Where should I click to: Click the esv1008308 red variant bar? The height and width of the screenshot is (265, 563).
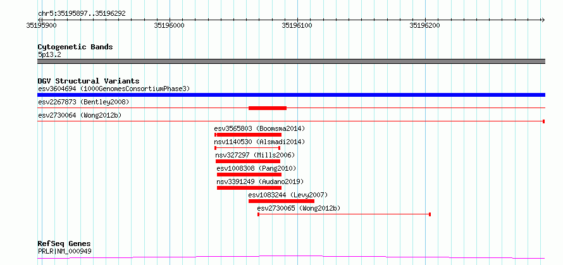point(249,175)
